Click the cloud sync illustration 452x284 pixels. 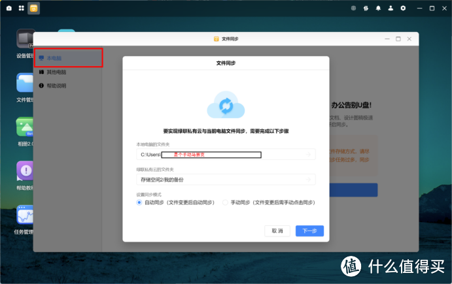click(226, 105)
